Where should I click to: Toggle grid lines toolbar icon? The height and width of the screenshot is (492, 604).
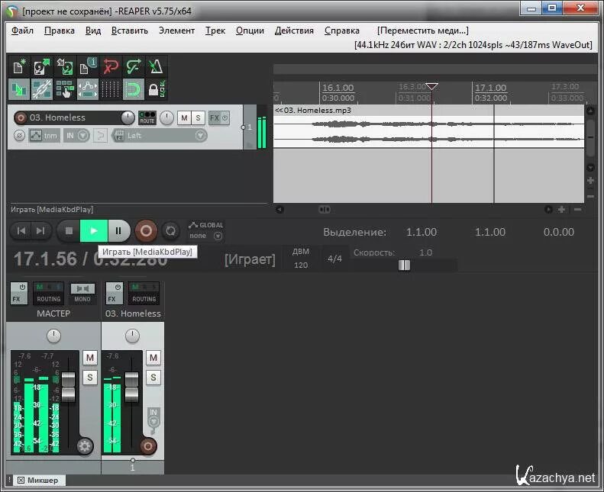[111, 89]
